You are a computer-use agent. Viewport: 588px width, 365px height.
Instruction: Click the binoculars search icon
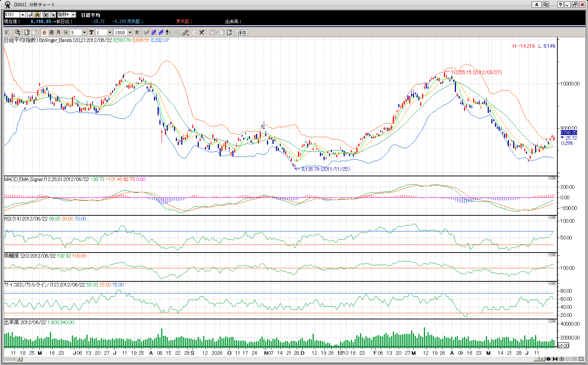[x=38, y=15]
